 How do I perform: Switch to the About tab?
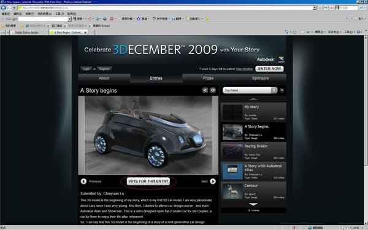(x=104, y=78)
